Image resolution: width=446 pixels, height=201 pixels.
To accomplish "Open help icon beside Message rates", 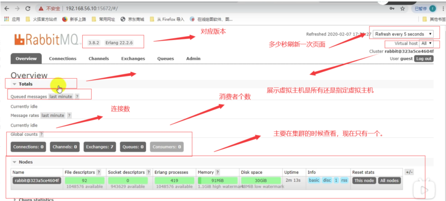I will 69,116.
